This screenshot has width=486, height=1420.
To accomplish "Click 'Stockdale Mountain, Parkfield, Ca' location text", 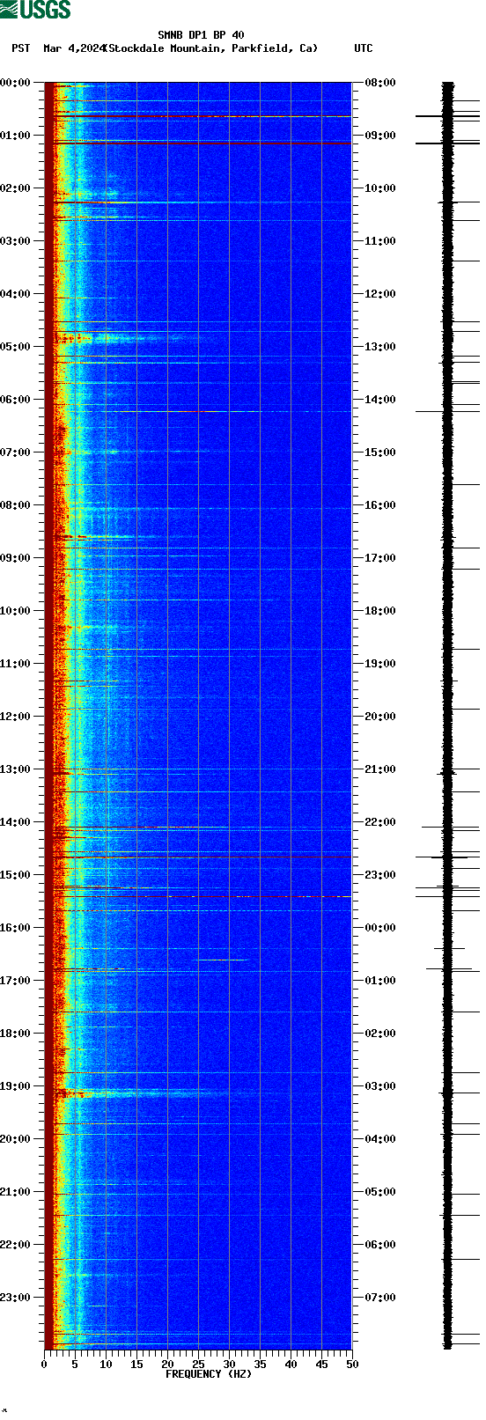I will tap(210, 48).
